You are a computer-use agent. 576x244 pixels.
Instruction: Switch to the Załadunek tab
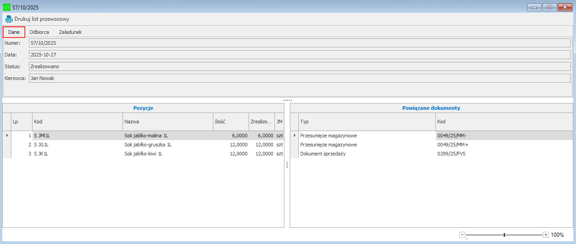tap(70, 32)
